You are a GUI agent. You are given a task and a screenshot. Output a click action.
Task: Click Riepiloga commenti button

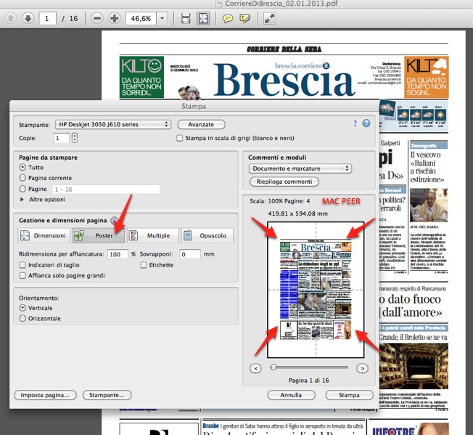point(284,182)
